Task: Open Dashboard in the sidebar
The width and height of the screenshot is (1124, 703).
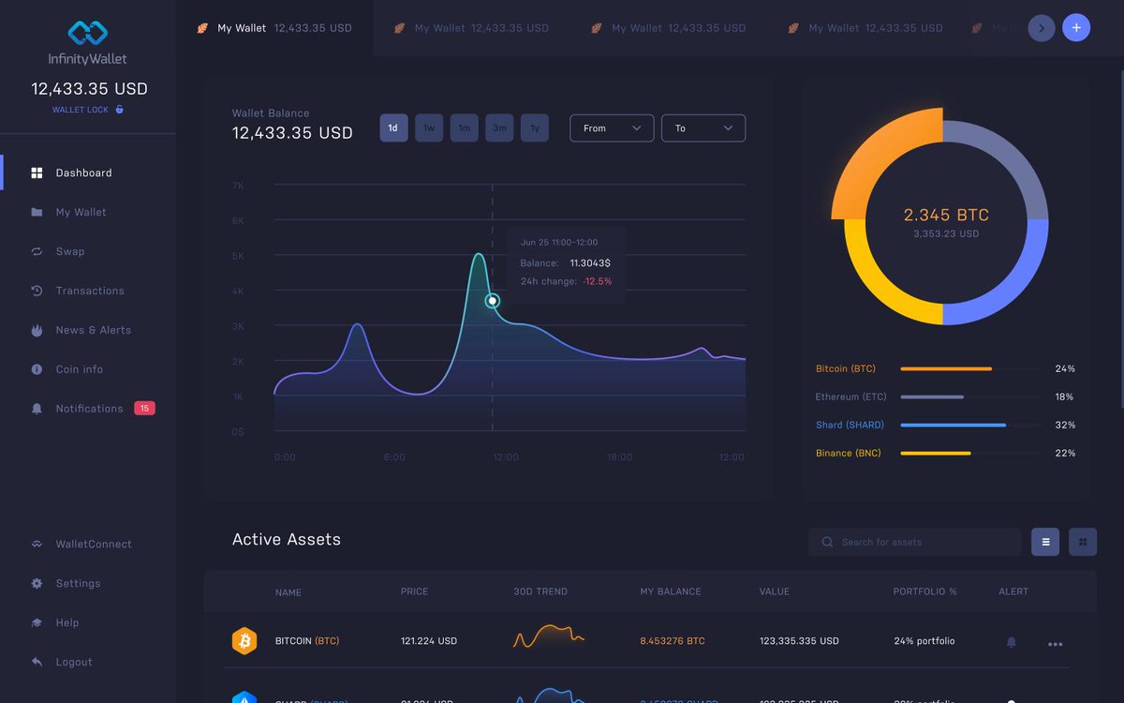Action: point(83,172)
